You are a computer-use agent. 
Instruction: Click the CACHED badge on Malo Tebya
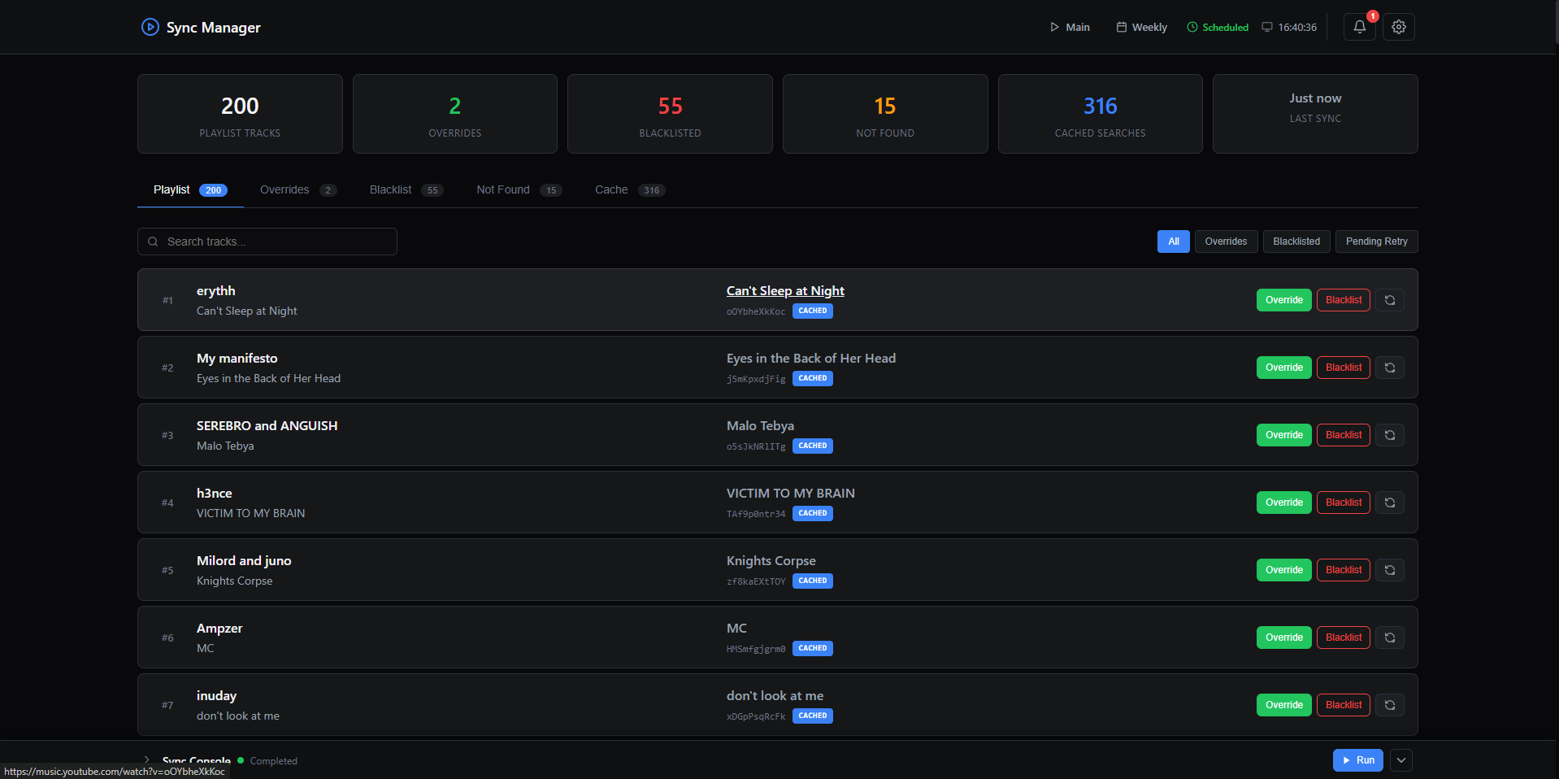(811, 446)
